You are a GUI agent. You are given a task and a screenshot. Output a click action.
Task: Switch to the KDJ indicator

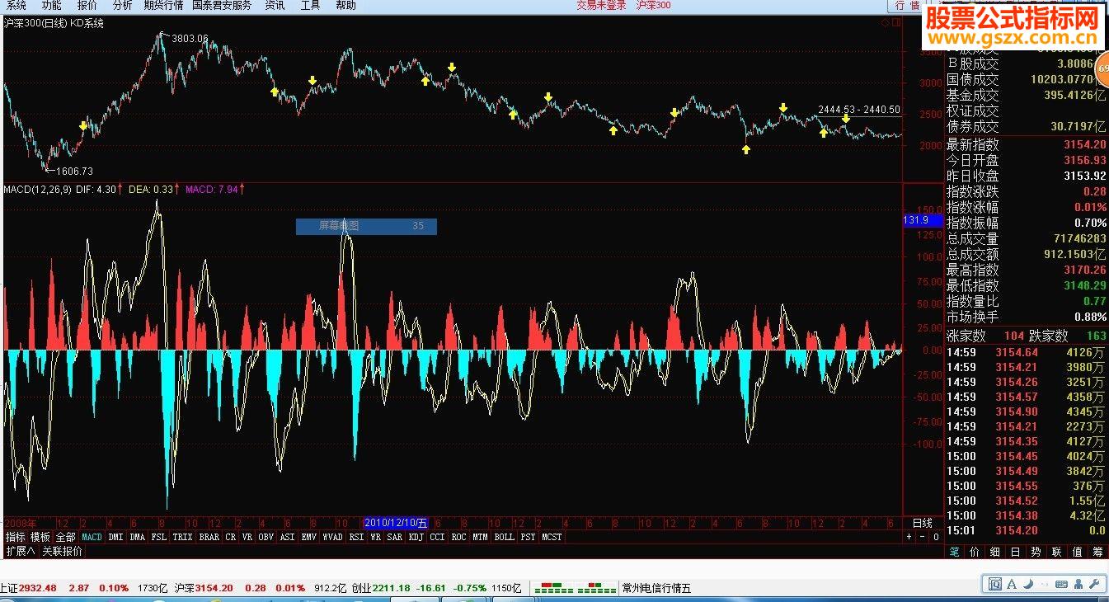click(416, 537)
